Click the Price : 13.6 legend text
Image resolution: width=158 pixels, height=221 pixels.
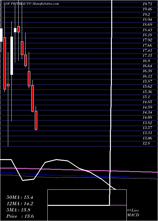20,216
